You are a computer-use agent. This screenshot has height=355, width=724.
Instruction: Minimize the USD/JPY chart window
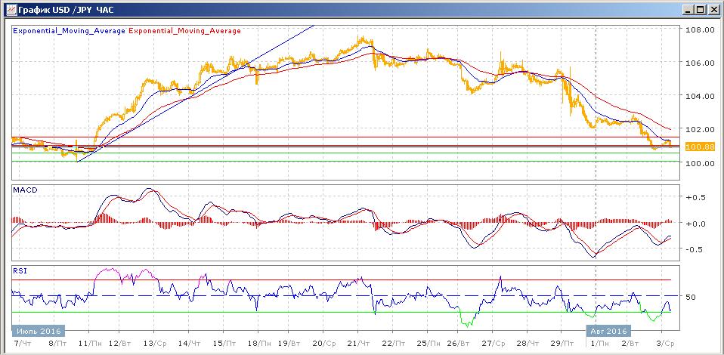[688, 9]
